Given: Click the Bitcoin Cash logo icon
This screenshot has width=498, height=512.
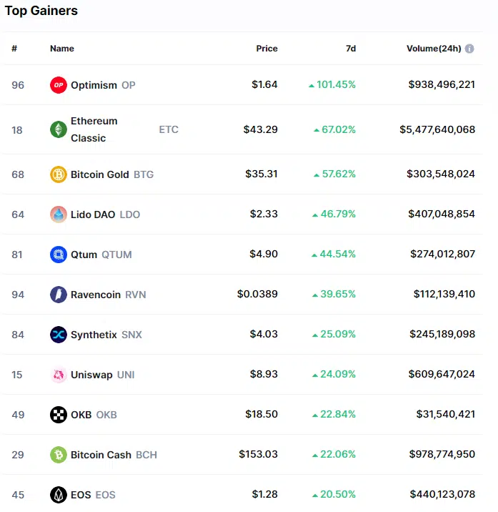Looking at the screenshot, I should point(59,455).
